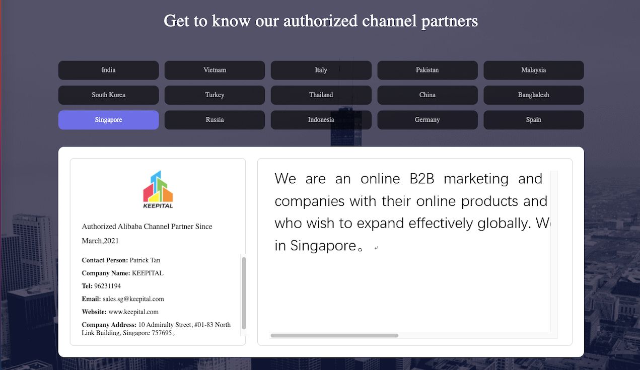Switch to the Vietnam partner tab

[215, 70]
